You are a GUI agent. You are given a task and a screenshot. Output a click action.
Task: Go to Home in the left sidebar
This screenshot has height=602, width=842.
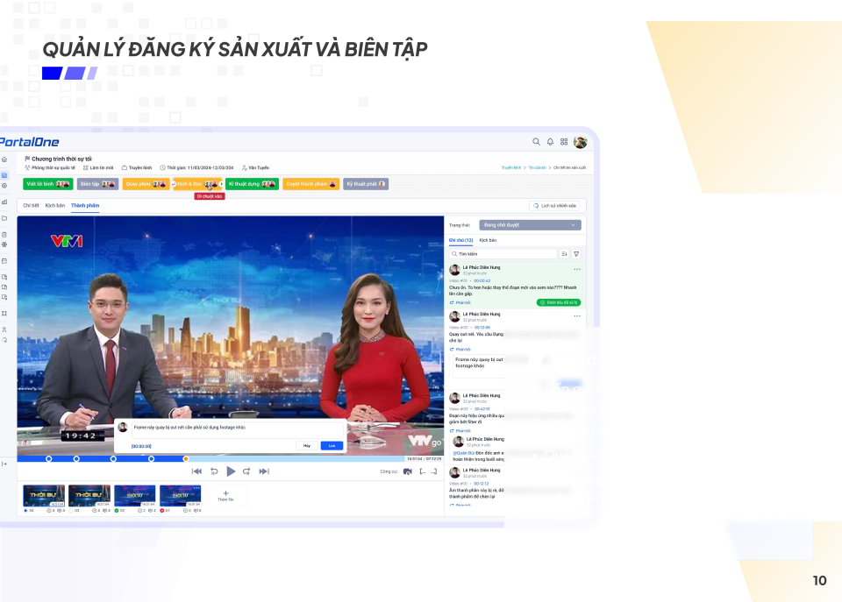(x=4, y=159)
